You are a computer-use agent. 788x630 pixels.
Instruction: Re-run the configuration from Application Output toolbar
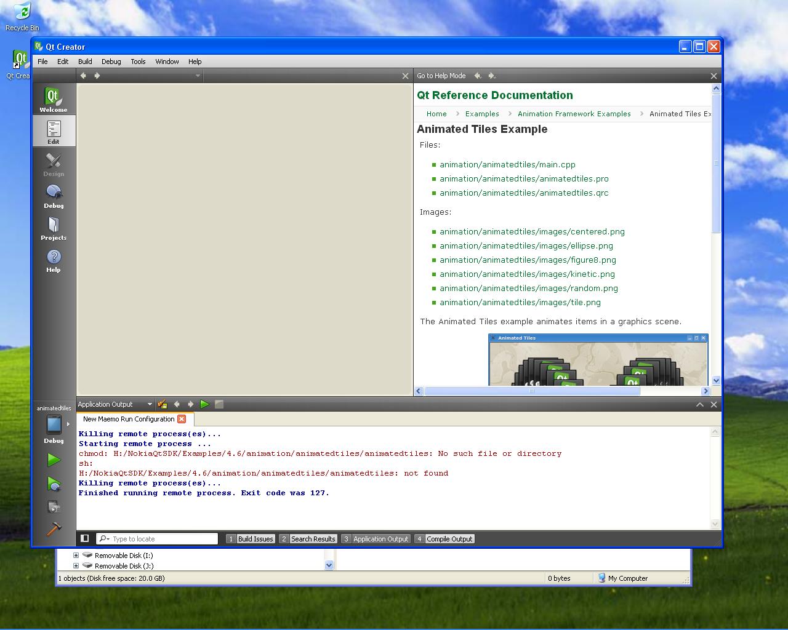point(204,404)
